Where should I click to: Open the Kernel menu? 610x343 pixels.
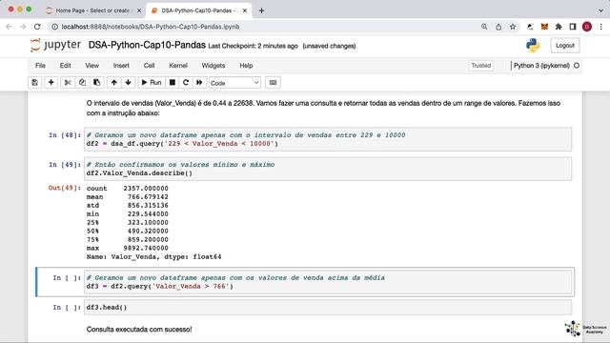click(178, 66)
